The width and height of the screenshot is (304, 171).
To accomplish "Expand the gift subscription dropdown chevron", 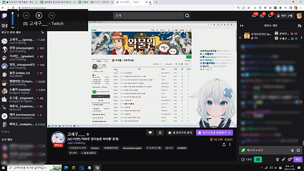I will 230,133.
